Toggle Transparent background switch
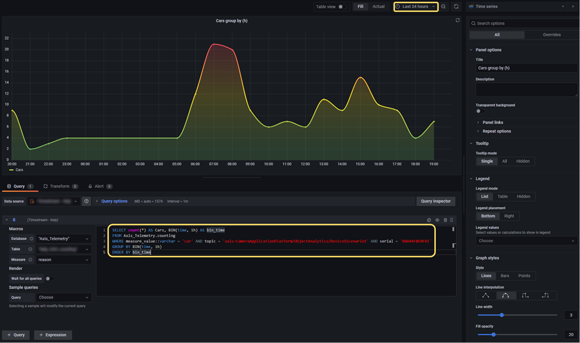This screenshot has width=580, height=343. (x=480, y=111)
